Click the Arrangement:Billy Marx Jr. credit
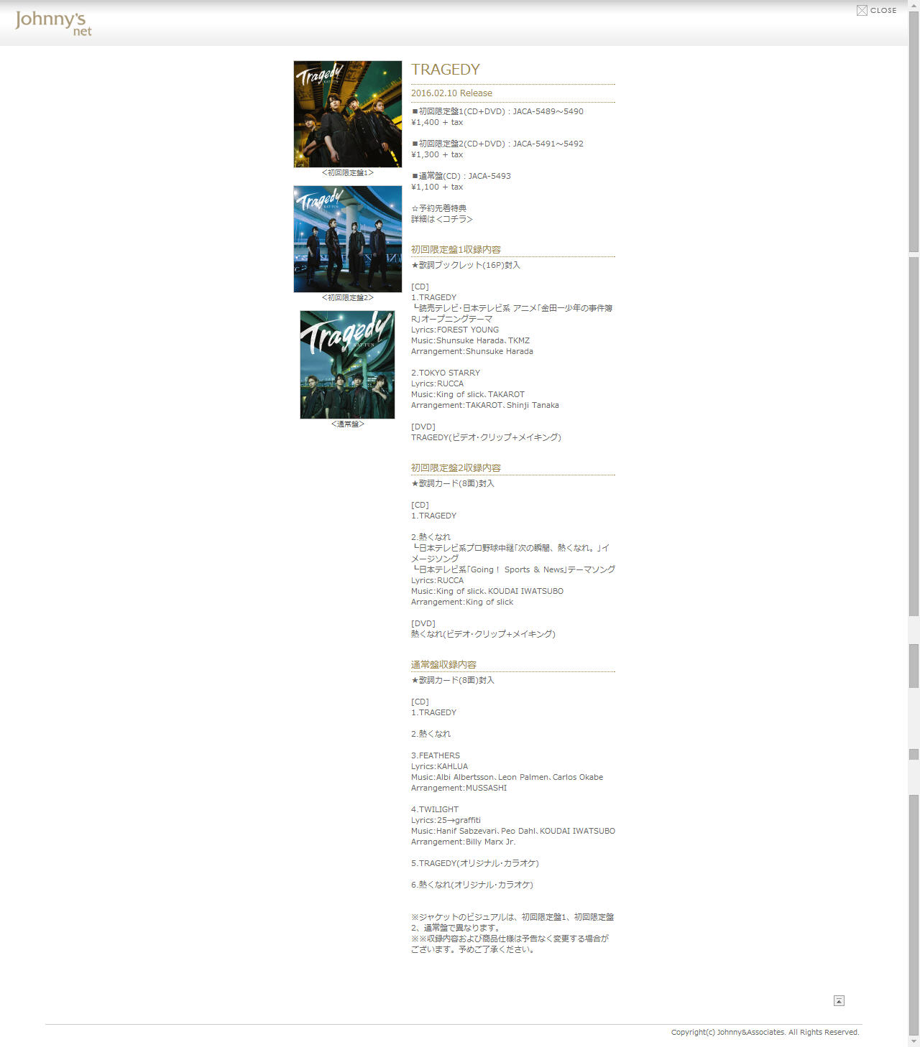Image resolution: width=920 pixels, height=1047 pixels. [464, 842]
